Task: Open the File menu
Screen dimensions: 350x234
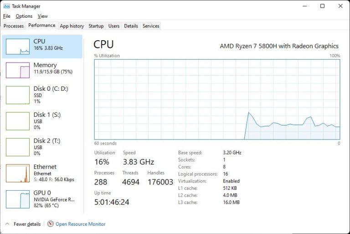Action: (x=6, y=16)
